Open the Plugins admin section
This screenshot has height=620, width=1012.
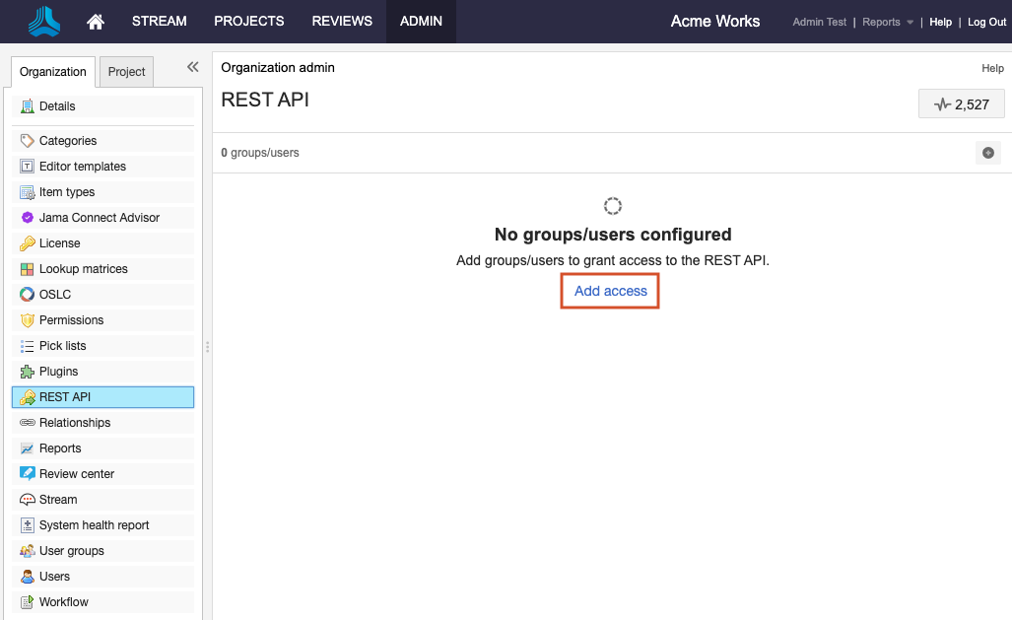tap(58, 372)
